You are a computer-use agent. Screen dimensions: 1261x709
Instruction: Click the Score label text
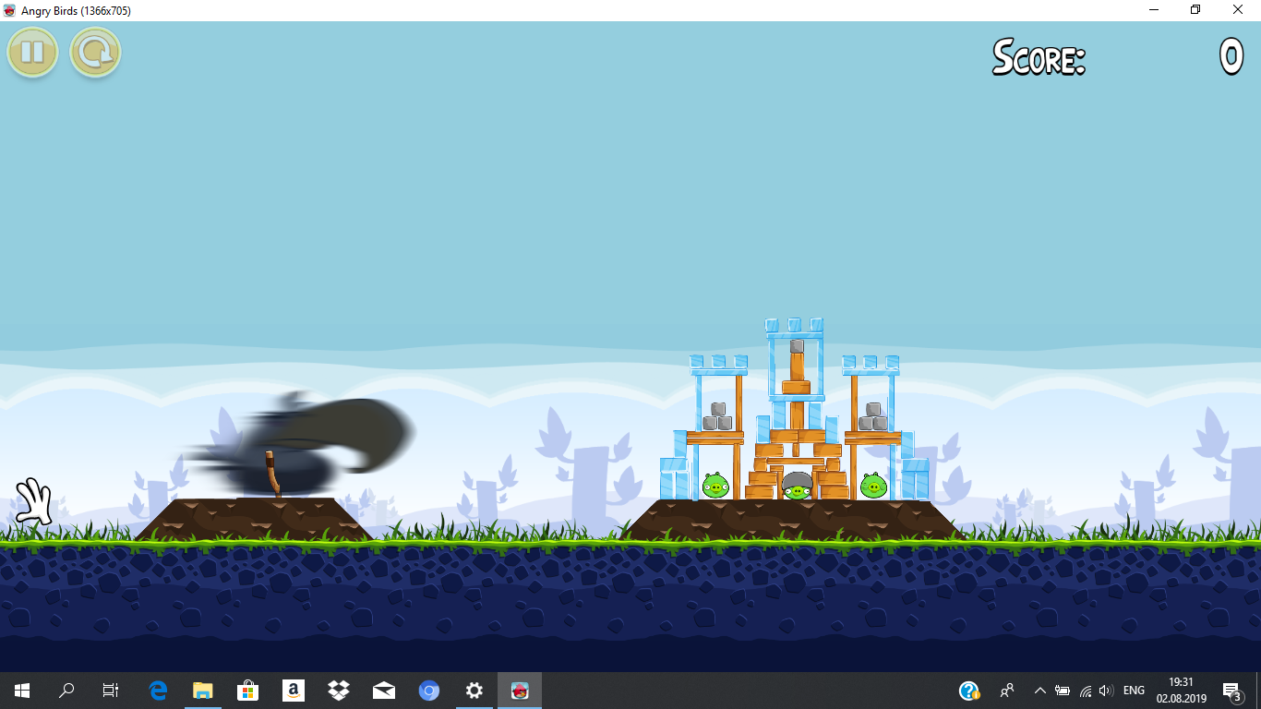tap(1039, 57)
